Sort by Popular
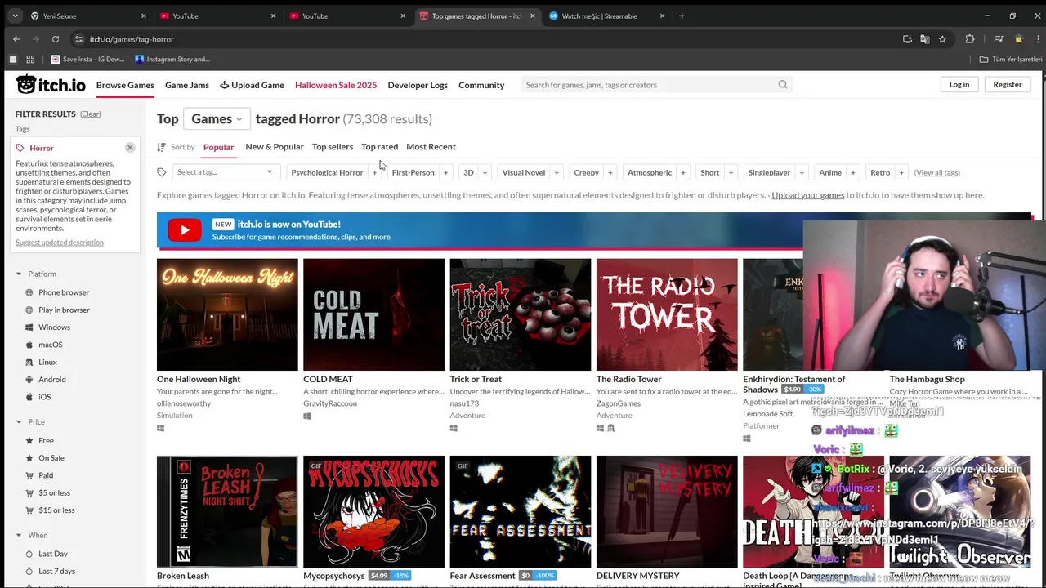Viewport: 1046px width, 588px height. pos(218,147)
